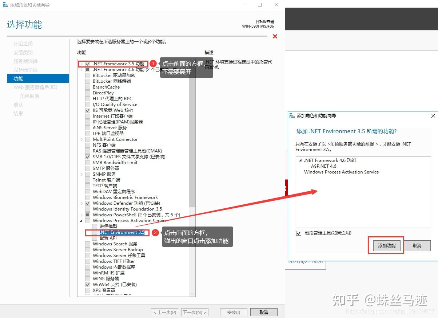Toggle the 包括管理工具 checkbox
This screenshot has width=438, height=318.
click(299, 233)
